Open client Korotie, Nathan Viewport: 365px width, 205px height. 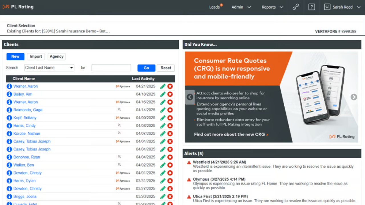pos(27,134)
